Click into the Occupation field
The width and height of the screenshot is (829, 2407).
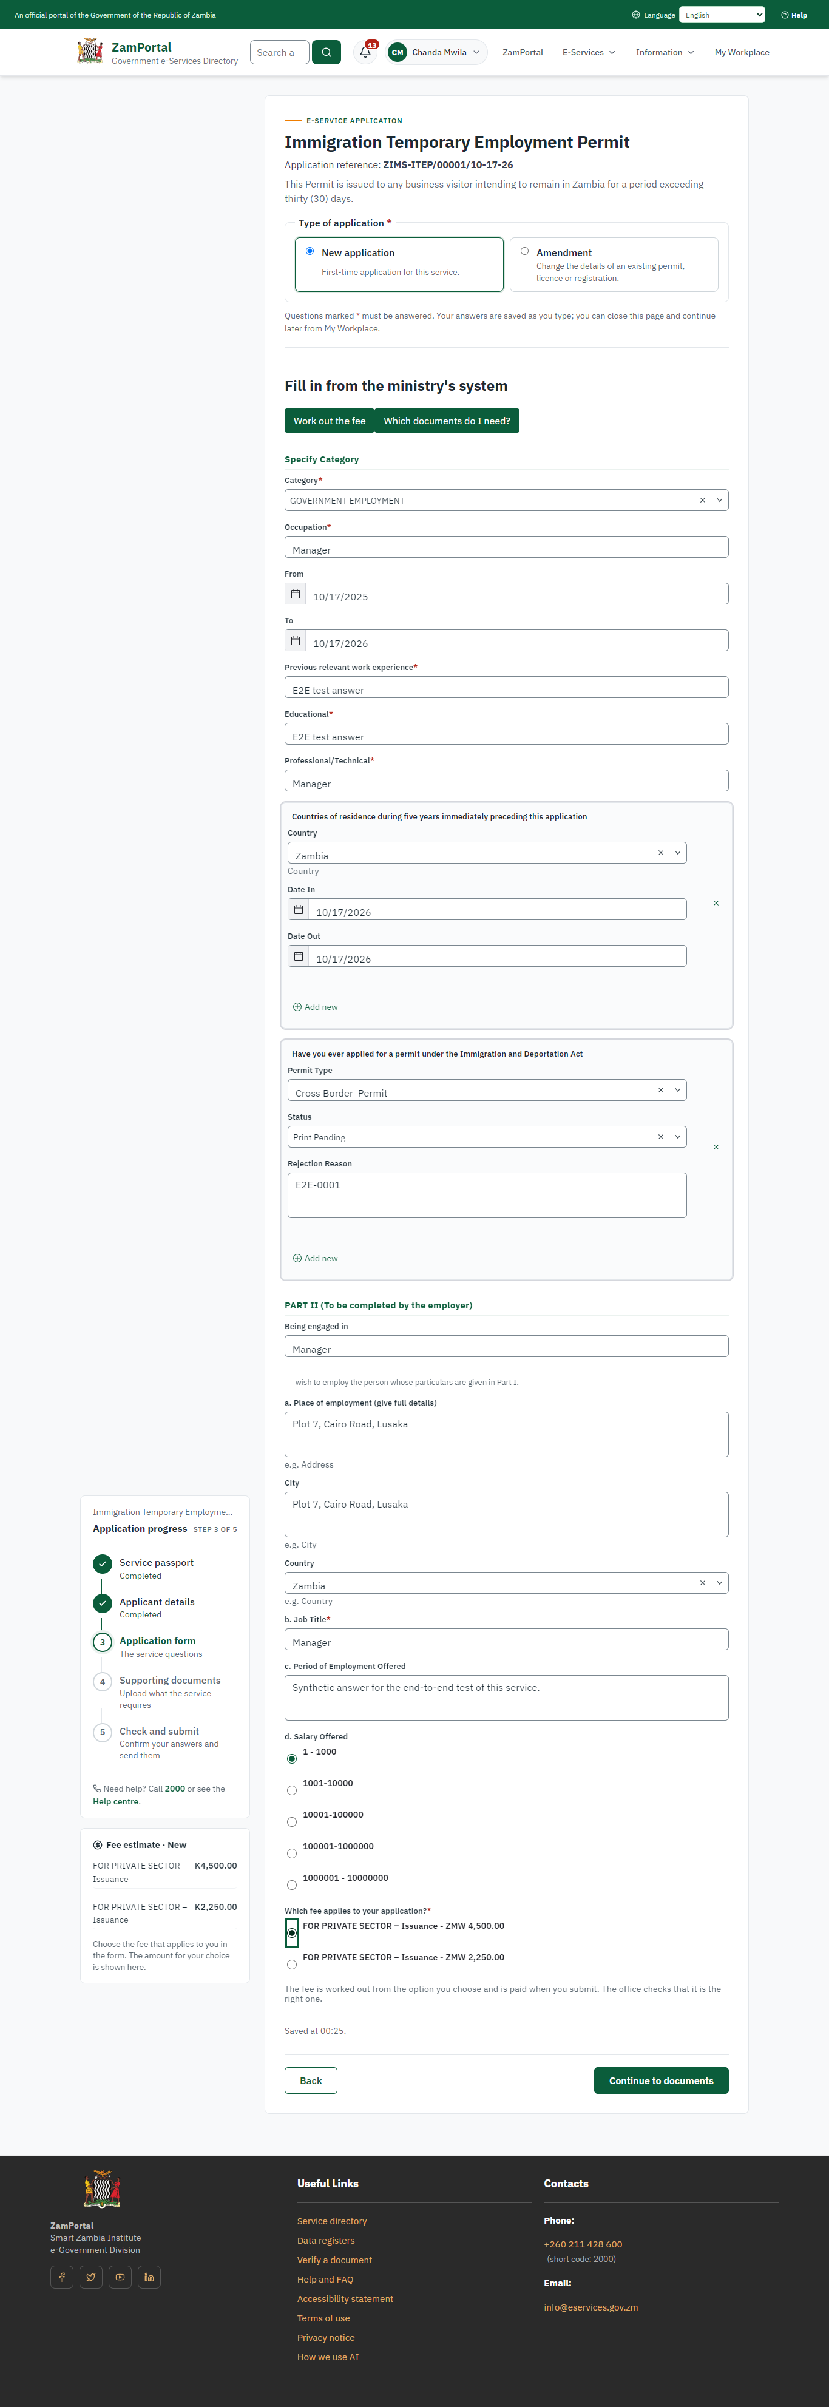pyautogui.click(x=507, y=547)
